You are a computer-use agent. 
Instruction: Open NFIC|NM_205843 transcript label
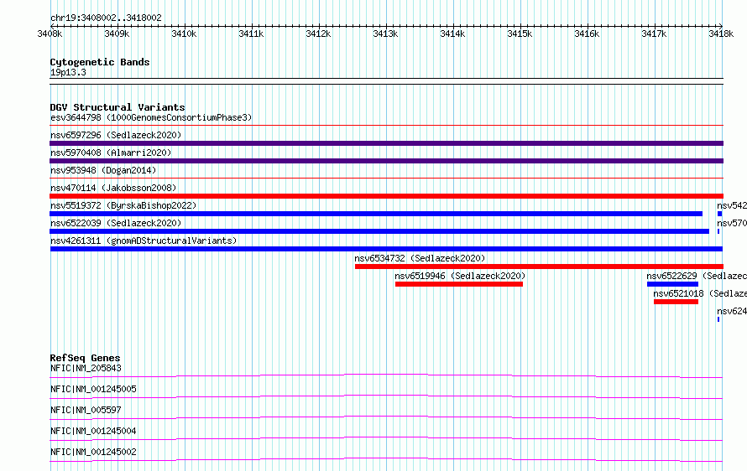[86, 368]
